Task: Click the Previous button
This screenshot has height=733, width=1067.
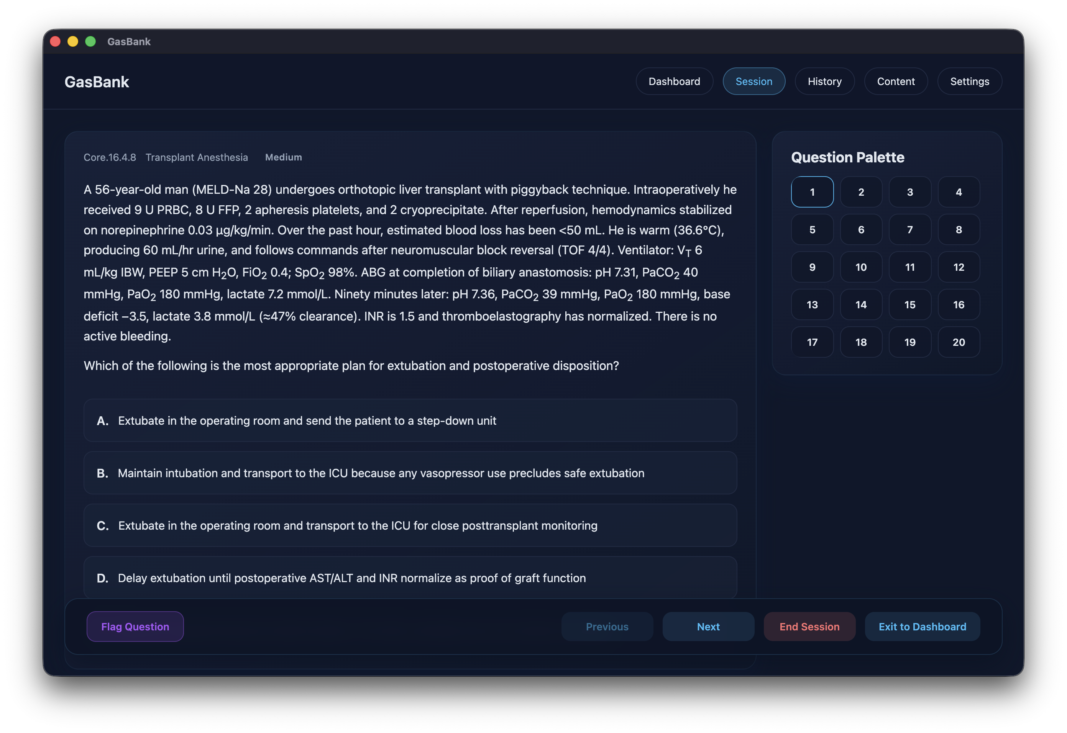Action: coord(607,627)
